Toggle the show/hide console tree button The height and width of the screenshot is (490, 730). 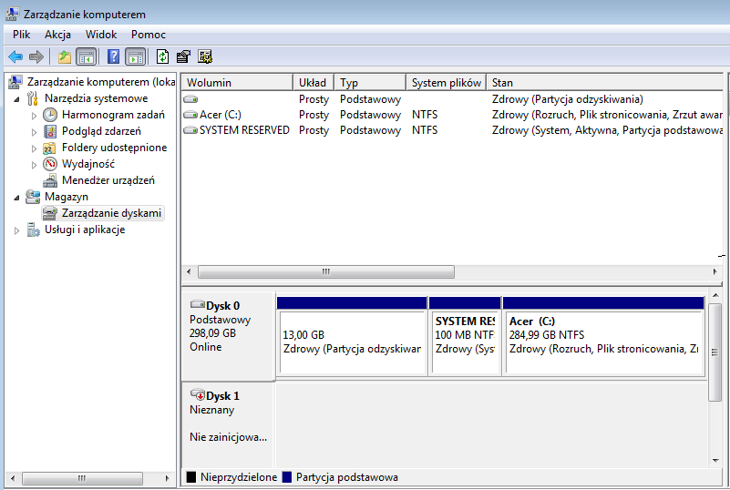(87, 56)
